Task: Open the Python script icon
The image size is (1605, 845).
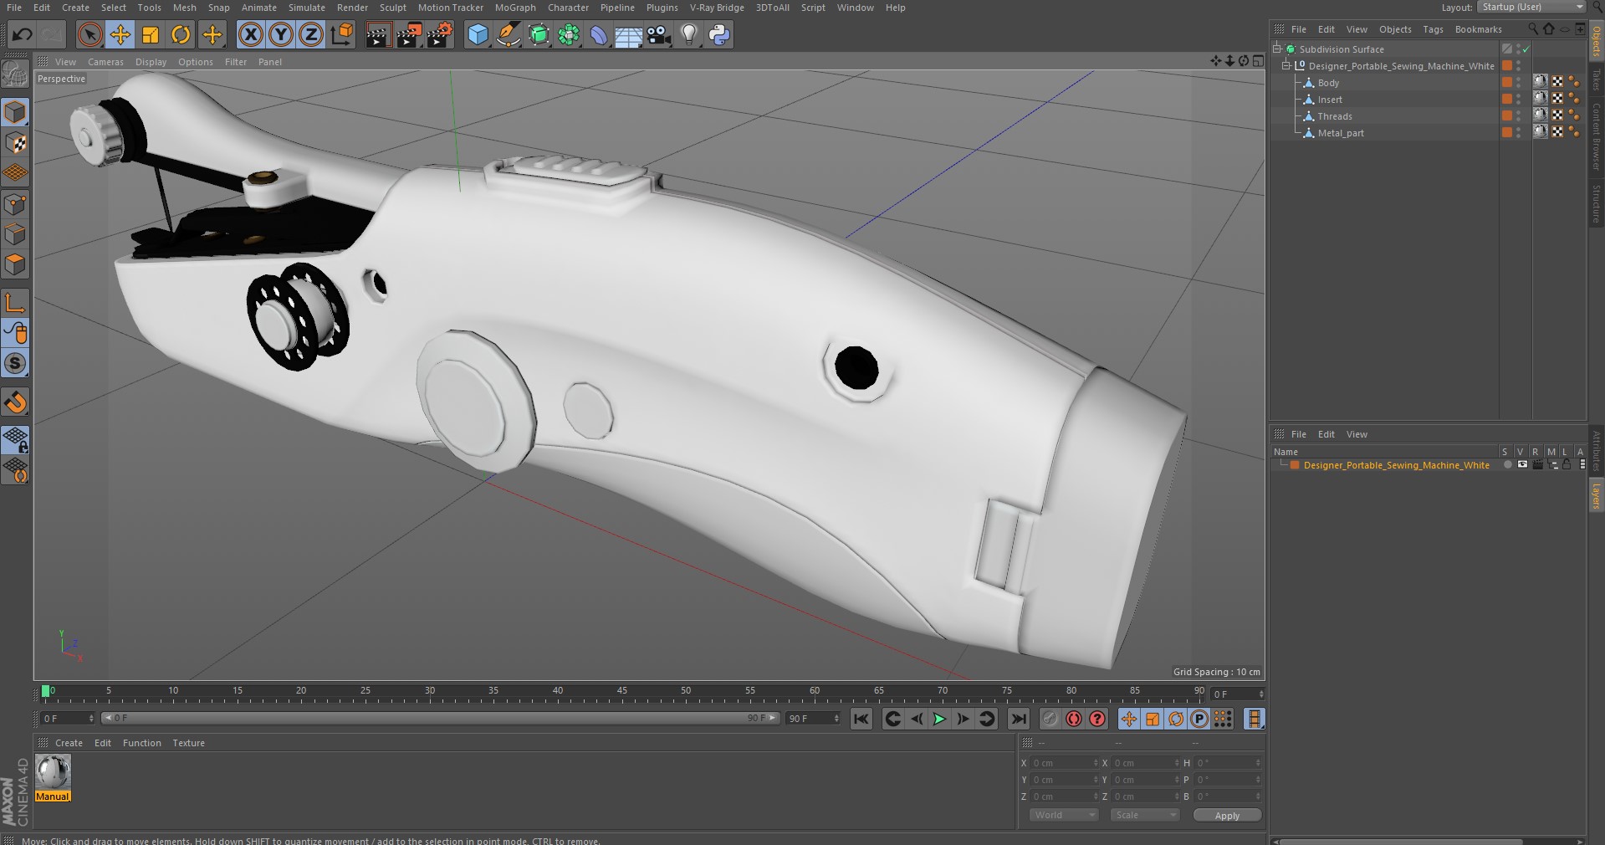Action: tap(719, 34)
